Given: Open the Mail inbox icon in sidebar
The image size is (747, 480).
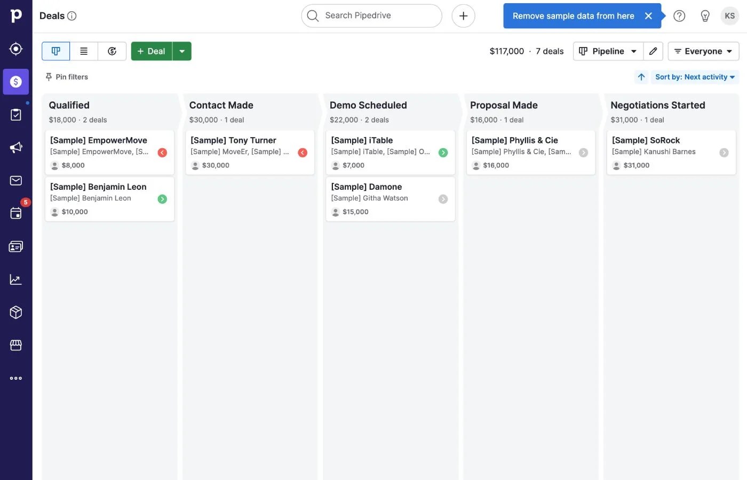Looking at the screenshot, I should 16,180.
